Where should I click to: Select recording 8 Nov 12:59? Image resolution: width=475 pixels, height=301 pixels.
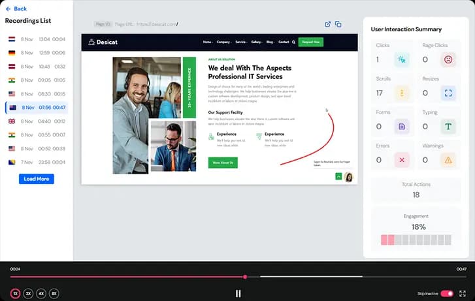37,53
